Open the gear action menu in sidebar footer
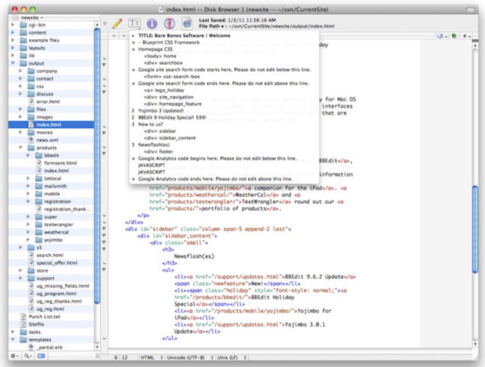 [15, 356]
